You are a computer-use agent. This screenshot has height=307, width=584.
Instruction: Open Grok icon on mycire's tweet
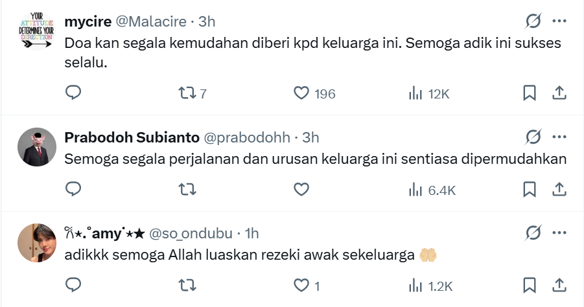(533, 21)
